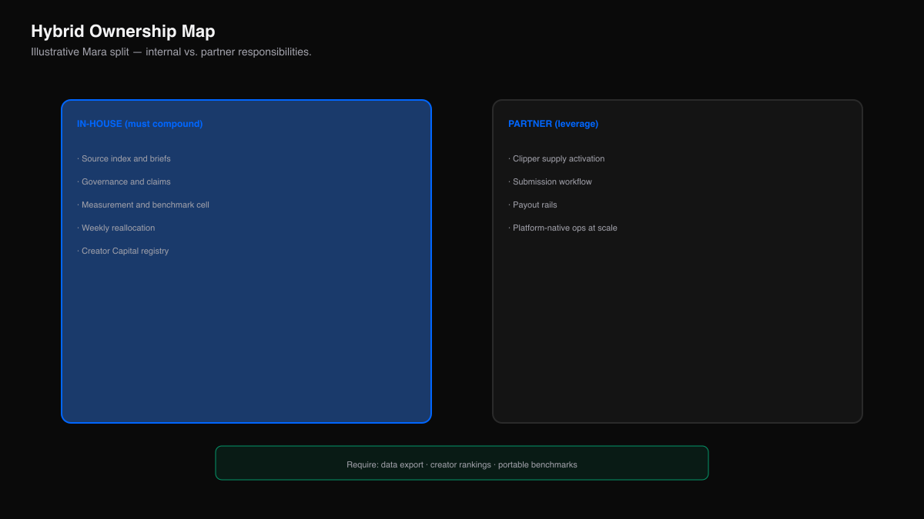Select the Creator Capital registry bullet
Screen dimensions: 924x519
click(123, 251)
